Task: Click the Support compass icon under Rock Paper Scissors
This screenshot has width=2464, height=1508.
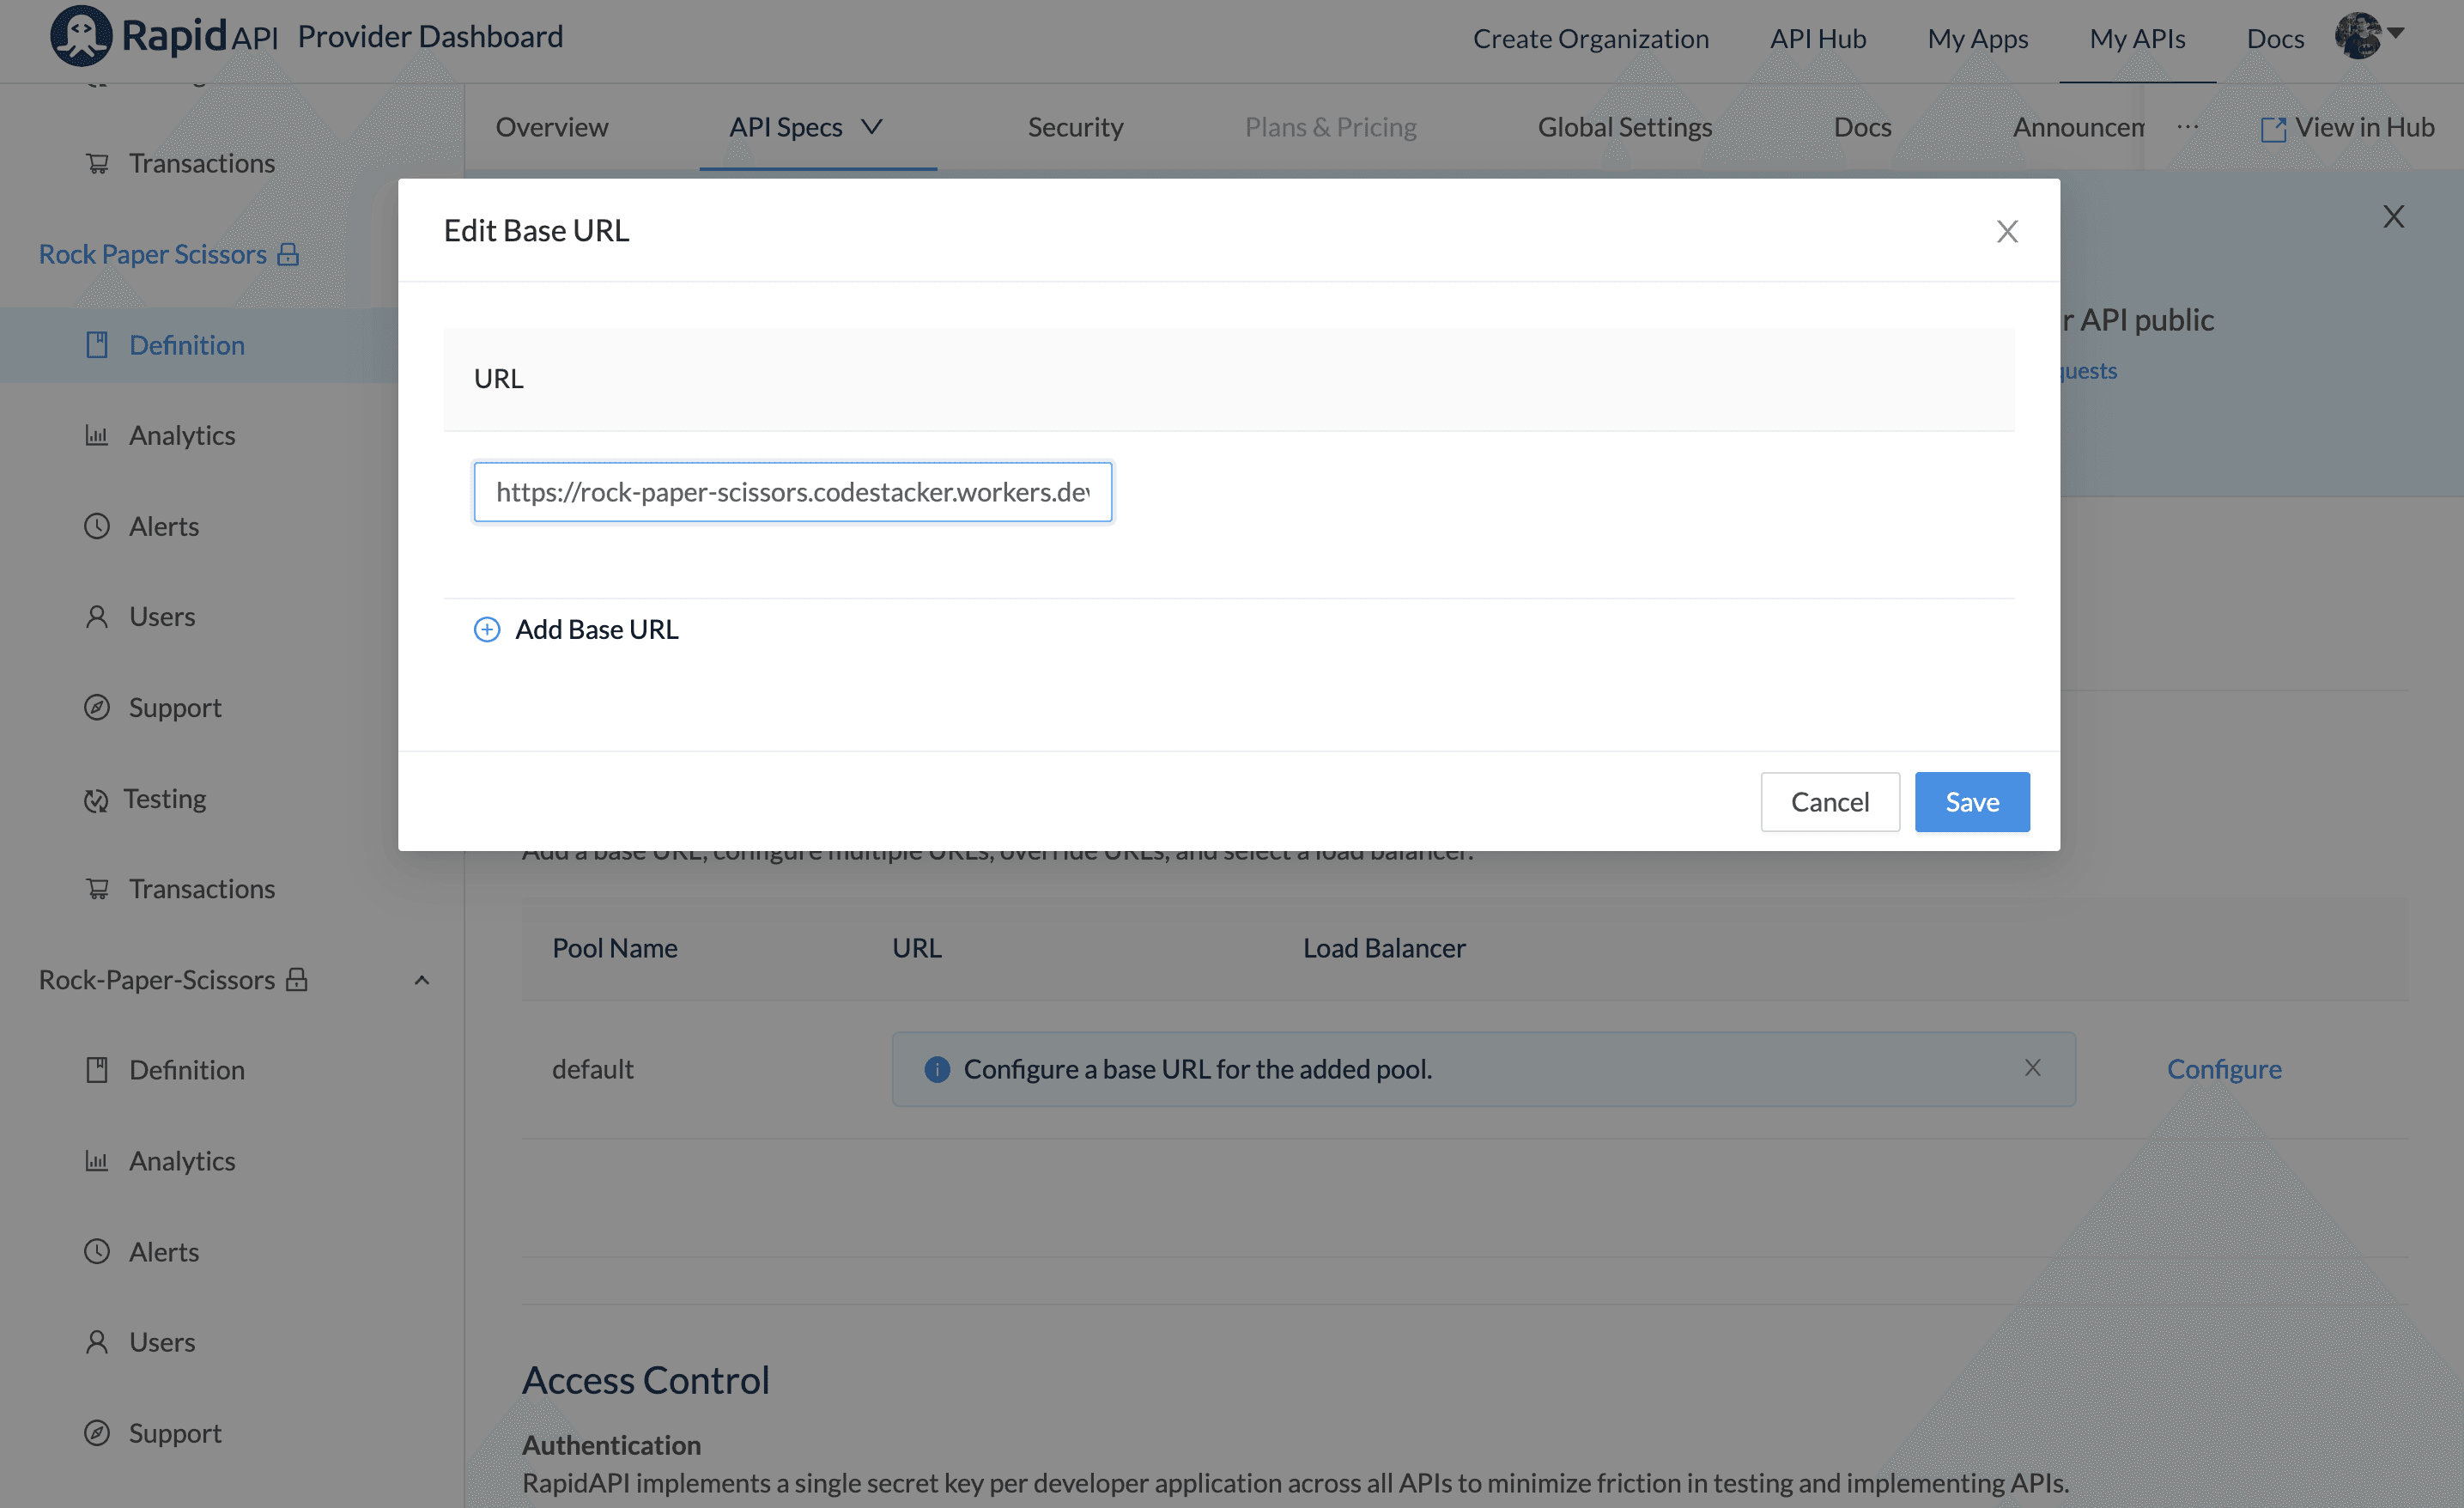Action: (97, 708)
